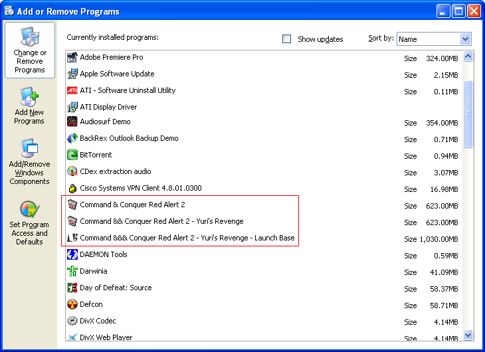Click the DivX Codec icon
This screenshot has height=352, width=485.
[73, 321]
